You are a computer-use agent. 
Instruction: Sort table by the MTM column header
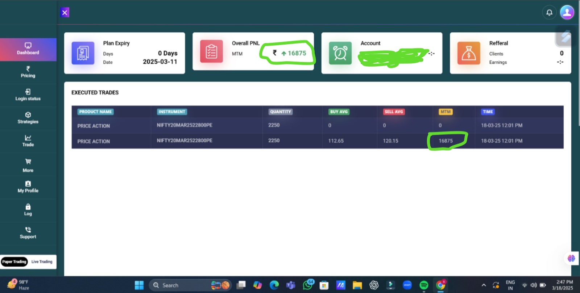tap(446, 112)
